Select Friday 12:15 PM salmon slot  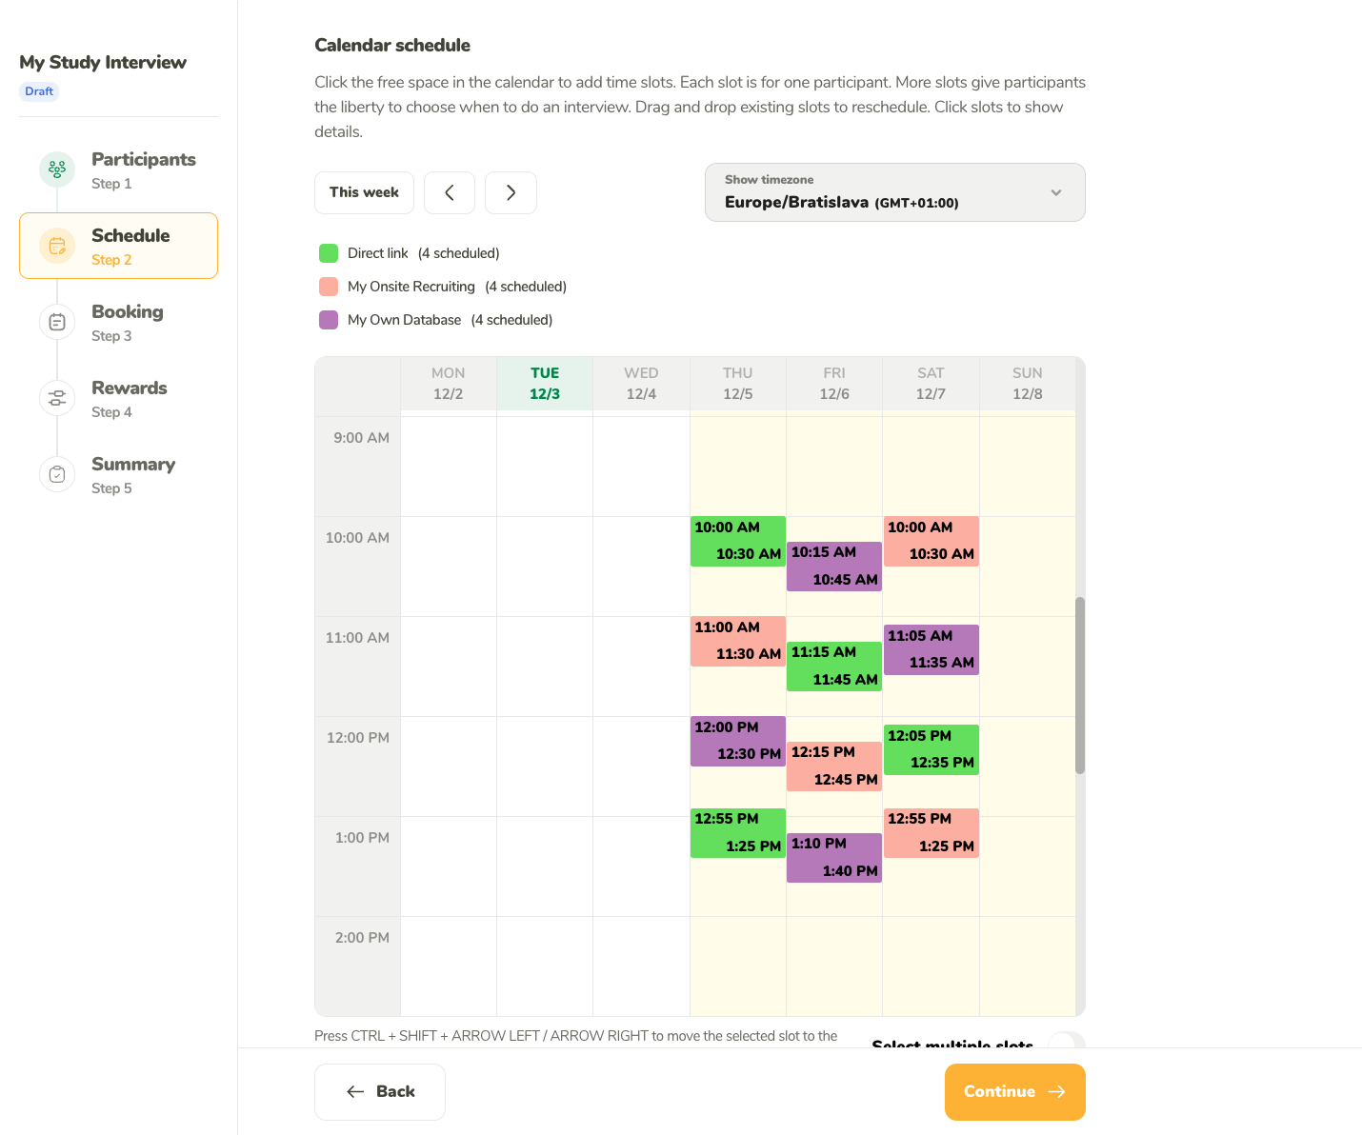[834, 767]
